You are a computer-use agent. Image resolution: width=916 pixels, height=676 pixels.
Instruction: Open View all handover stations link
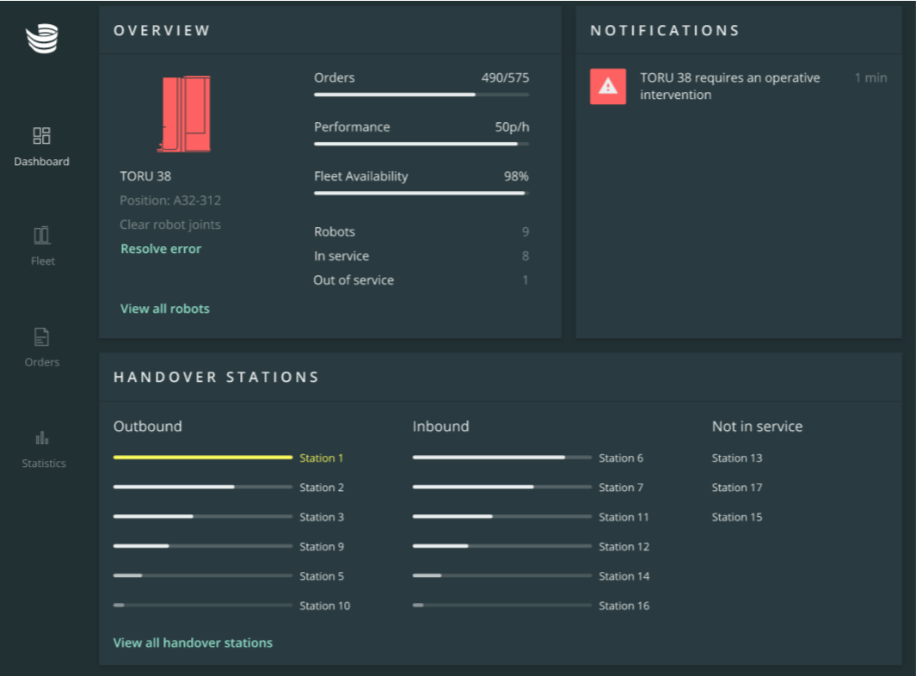tap(193, 642)
